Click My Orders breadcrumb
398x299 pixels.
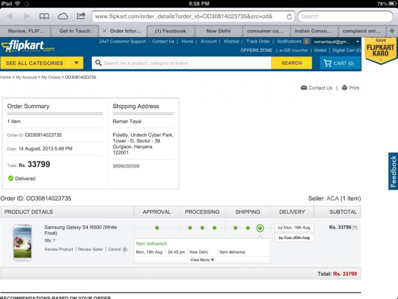click(x=51, y=77)
